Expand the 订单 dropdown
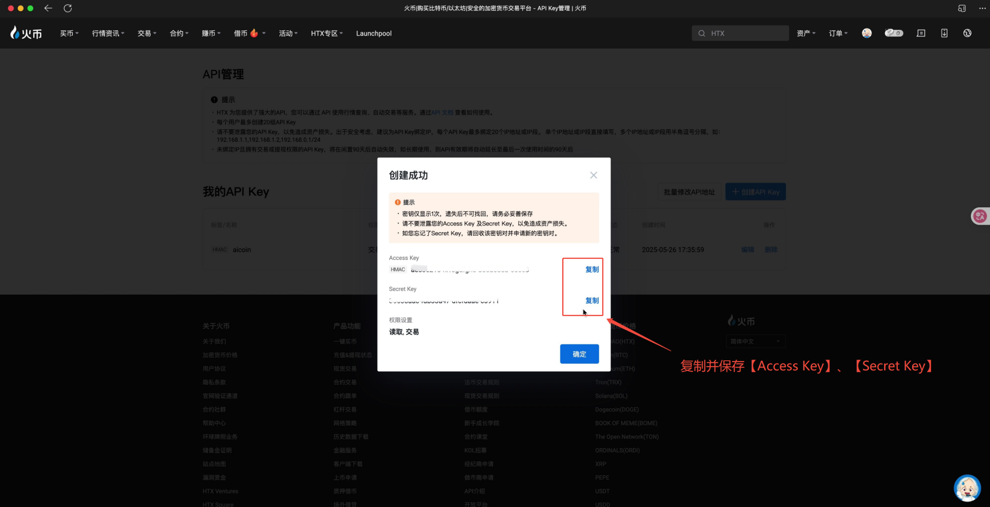Viewport: 990px width, 507px height. pos(838,33)
